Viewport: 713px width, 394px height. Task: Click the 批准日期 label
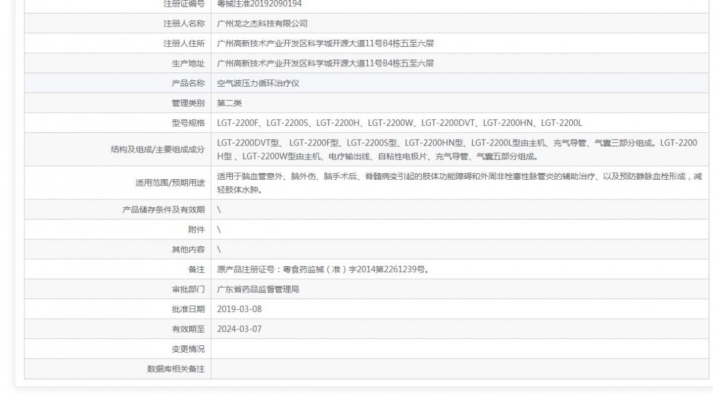click(188, 309)
